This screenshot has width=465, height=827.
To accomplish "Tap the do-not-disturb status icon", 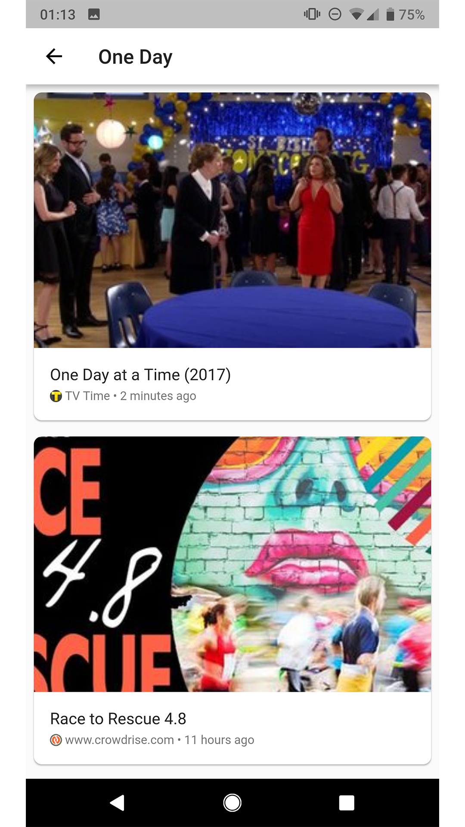I will pos(335,14).
